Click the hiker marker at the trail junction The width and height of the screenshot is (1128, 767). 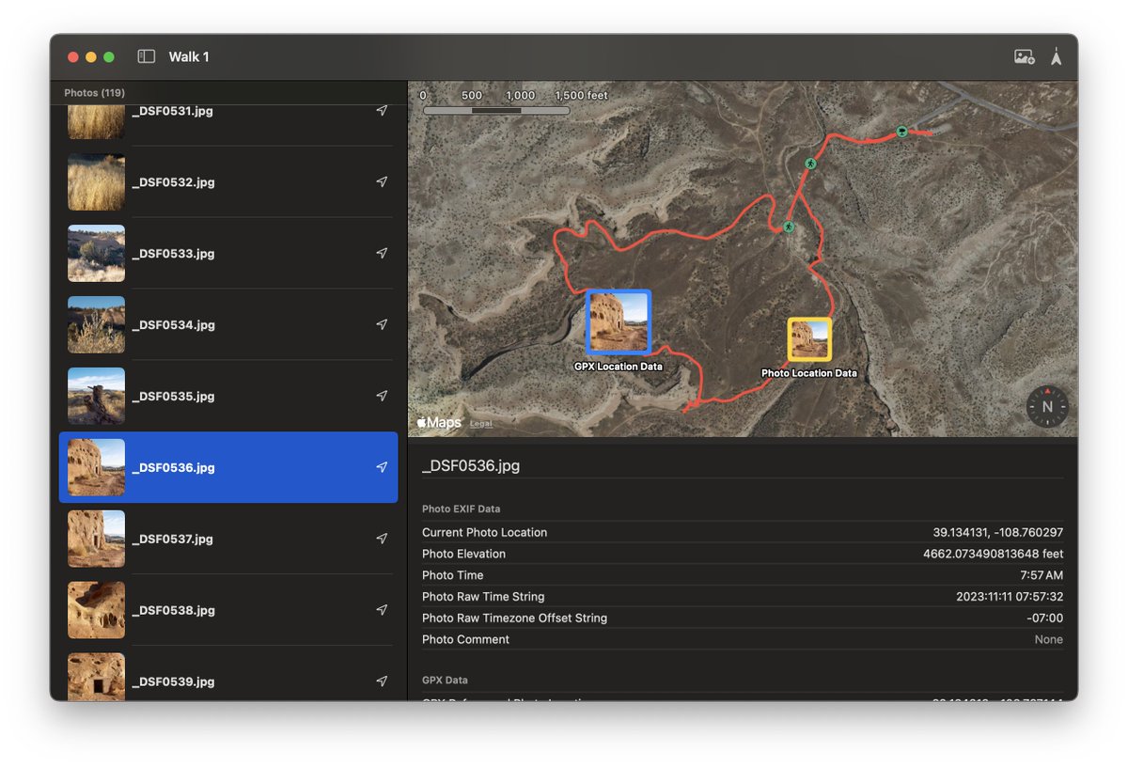point(789,227)
